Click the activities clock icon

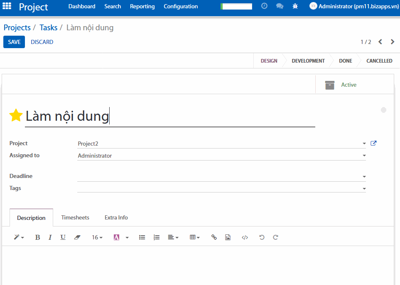pos(264,6)
